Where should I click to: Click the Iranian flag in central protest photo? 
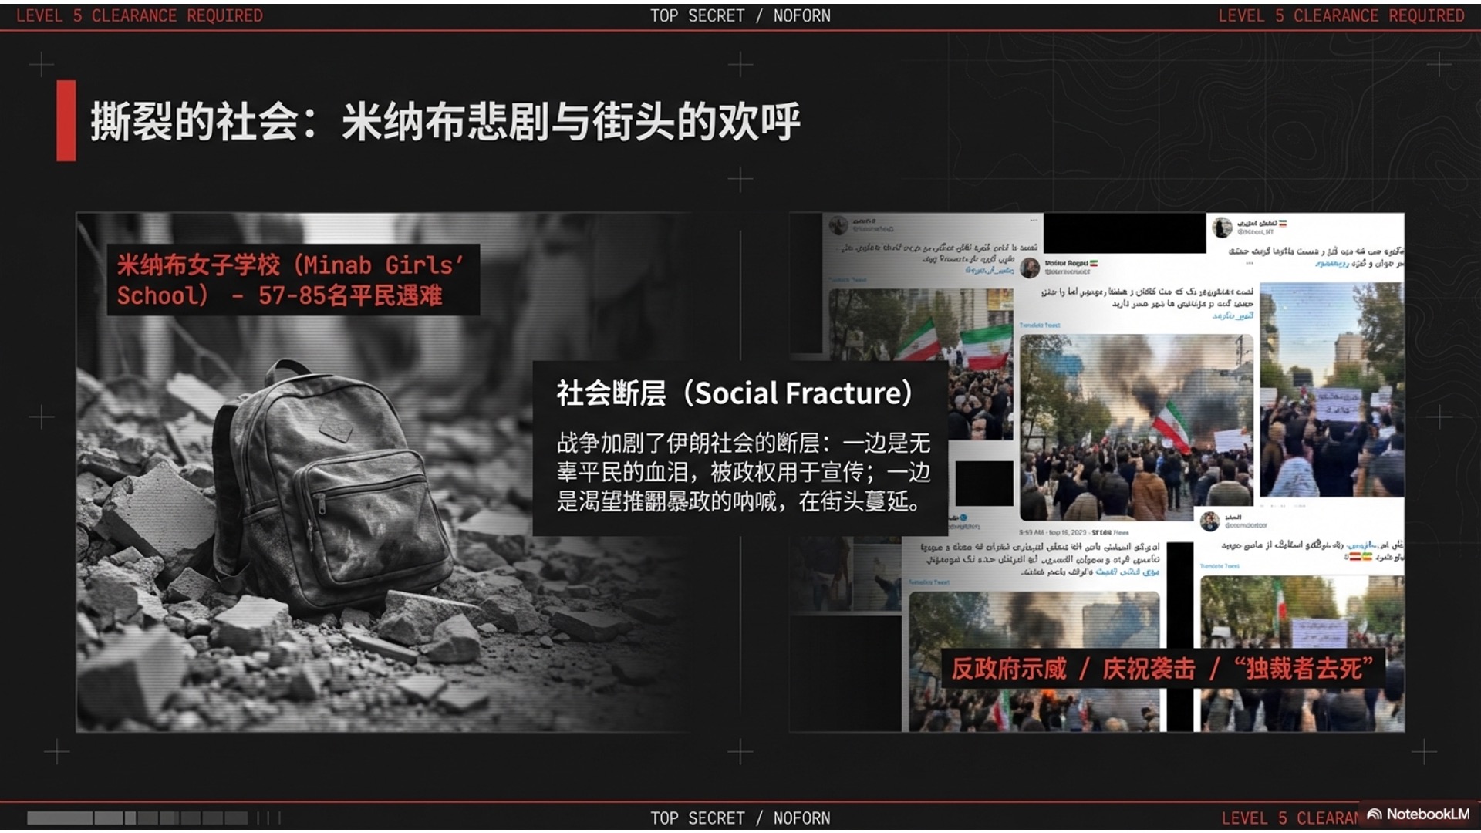point(1171,425)
